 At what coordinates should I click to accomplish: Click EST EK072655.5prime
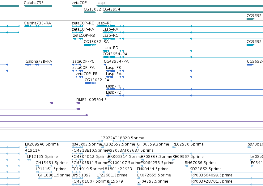154,175
